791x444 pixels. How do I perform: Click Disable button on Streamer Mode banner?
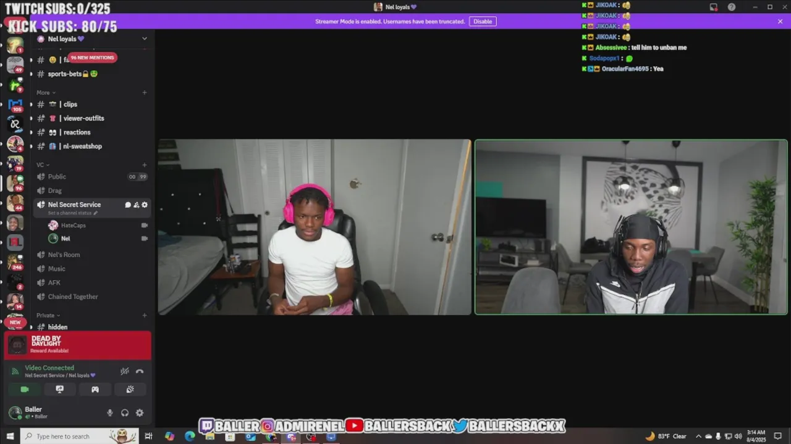(x=483, y=21)
